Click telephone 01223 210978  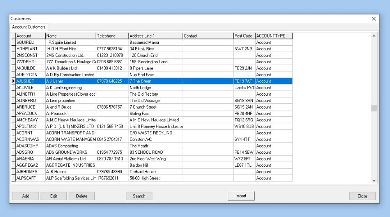pos(110,55)
